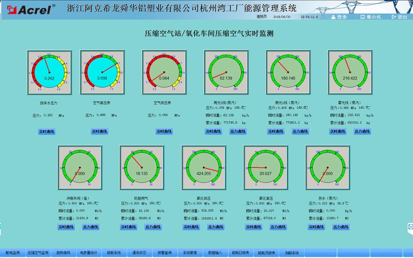Open 压力曲线 for 氧化高压
The width and height of the screenshot is (413, 258).
coord(277,227)
